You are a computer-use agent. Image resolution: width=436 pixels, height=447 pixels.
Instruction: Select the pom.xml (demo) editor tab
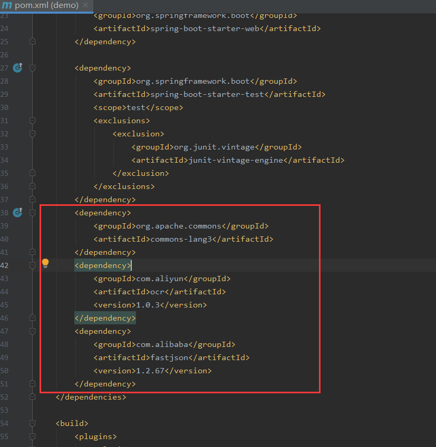click(x=46, y=5)
